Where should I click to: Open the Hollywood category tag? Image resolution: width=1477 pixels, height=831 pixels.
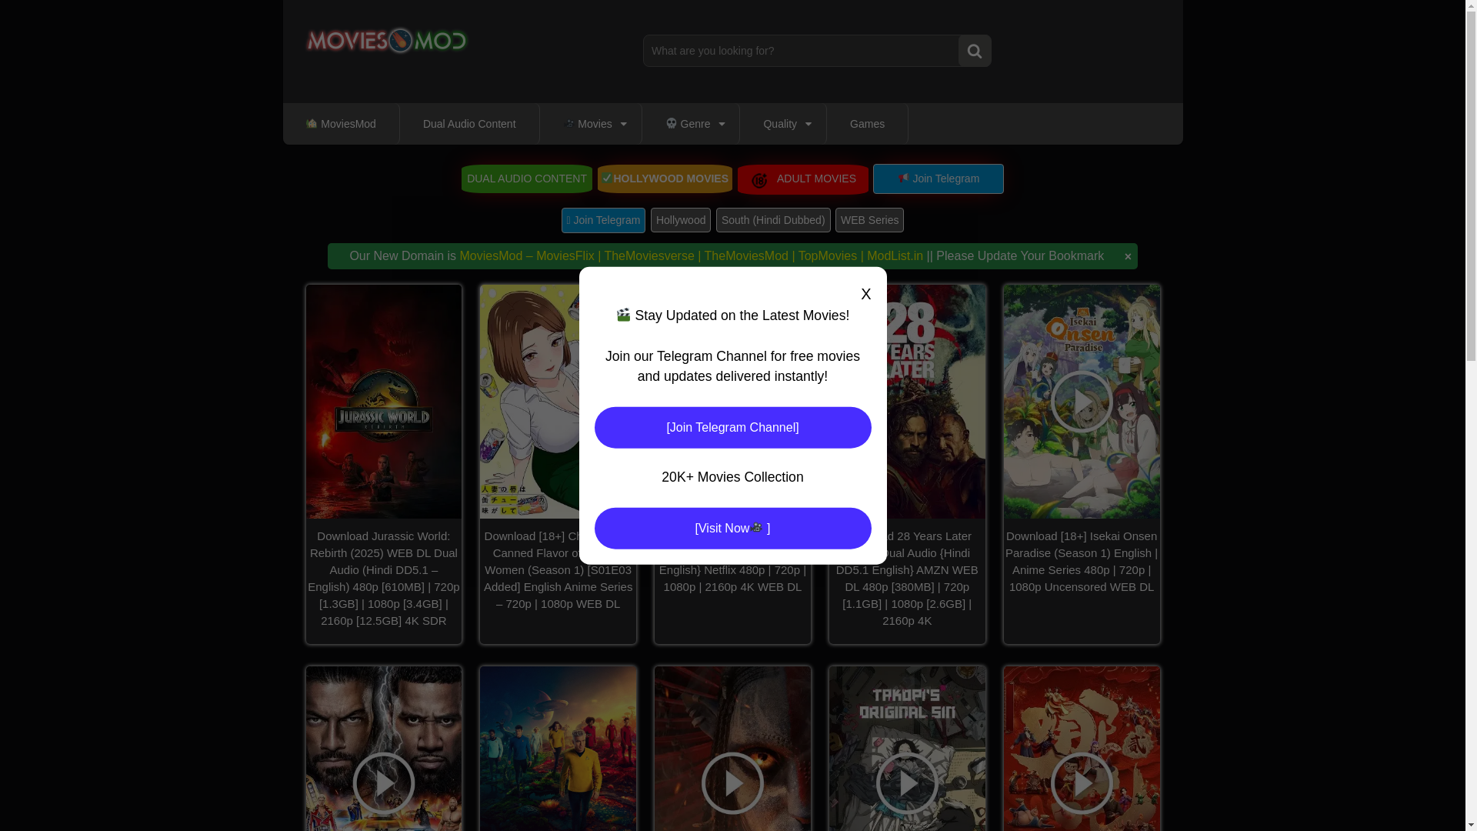(681, 220)
